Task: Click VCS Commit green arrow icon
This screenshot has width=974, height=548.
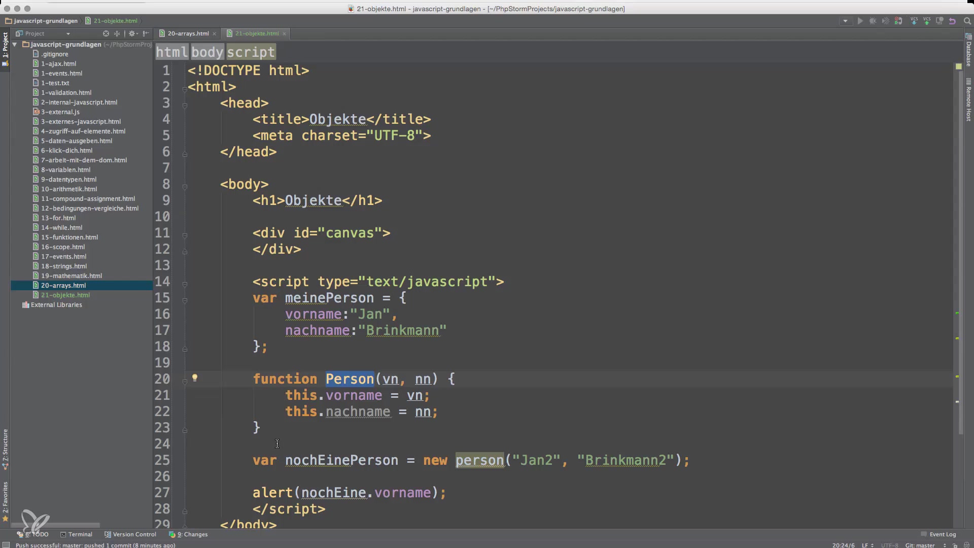Action: (x=927, y=21)
